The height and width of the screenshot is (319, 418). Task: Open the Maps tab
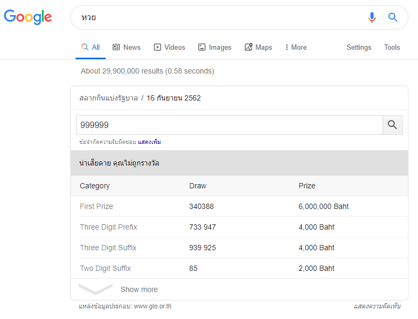258,47
